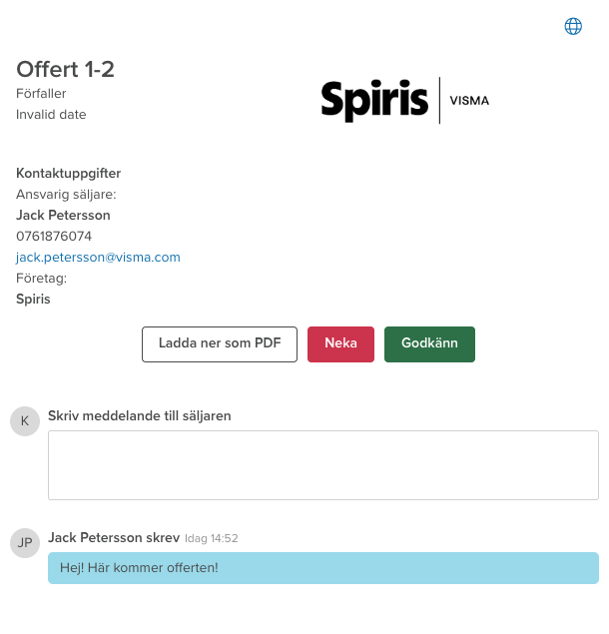Click the company name Spiris under Företag

pyautogui.click(x=33, y=299)
